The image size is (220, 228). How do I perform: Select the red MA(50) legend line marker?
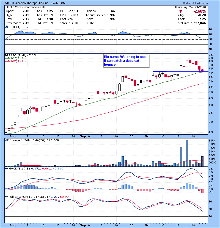6,61
